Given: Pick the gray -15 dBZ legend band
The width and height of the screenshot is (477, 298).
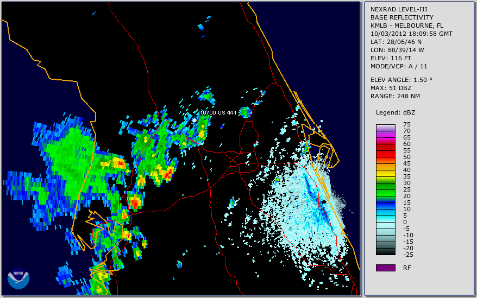Looking at the screenshot, I should [x=385, y=245].
